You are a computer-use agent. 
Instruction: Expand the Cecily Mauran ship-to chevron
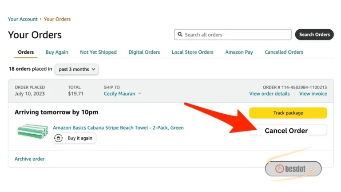(139, 93)
